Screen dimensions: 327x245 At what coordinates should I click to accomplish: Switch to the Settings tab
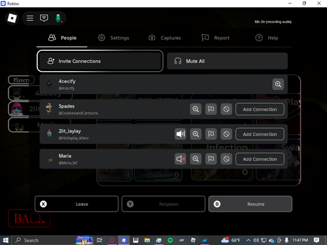(x=113, y=38)
